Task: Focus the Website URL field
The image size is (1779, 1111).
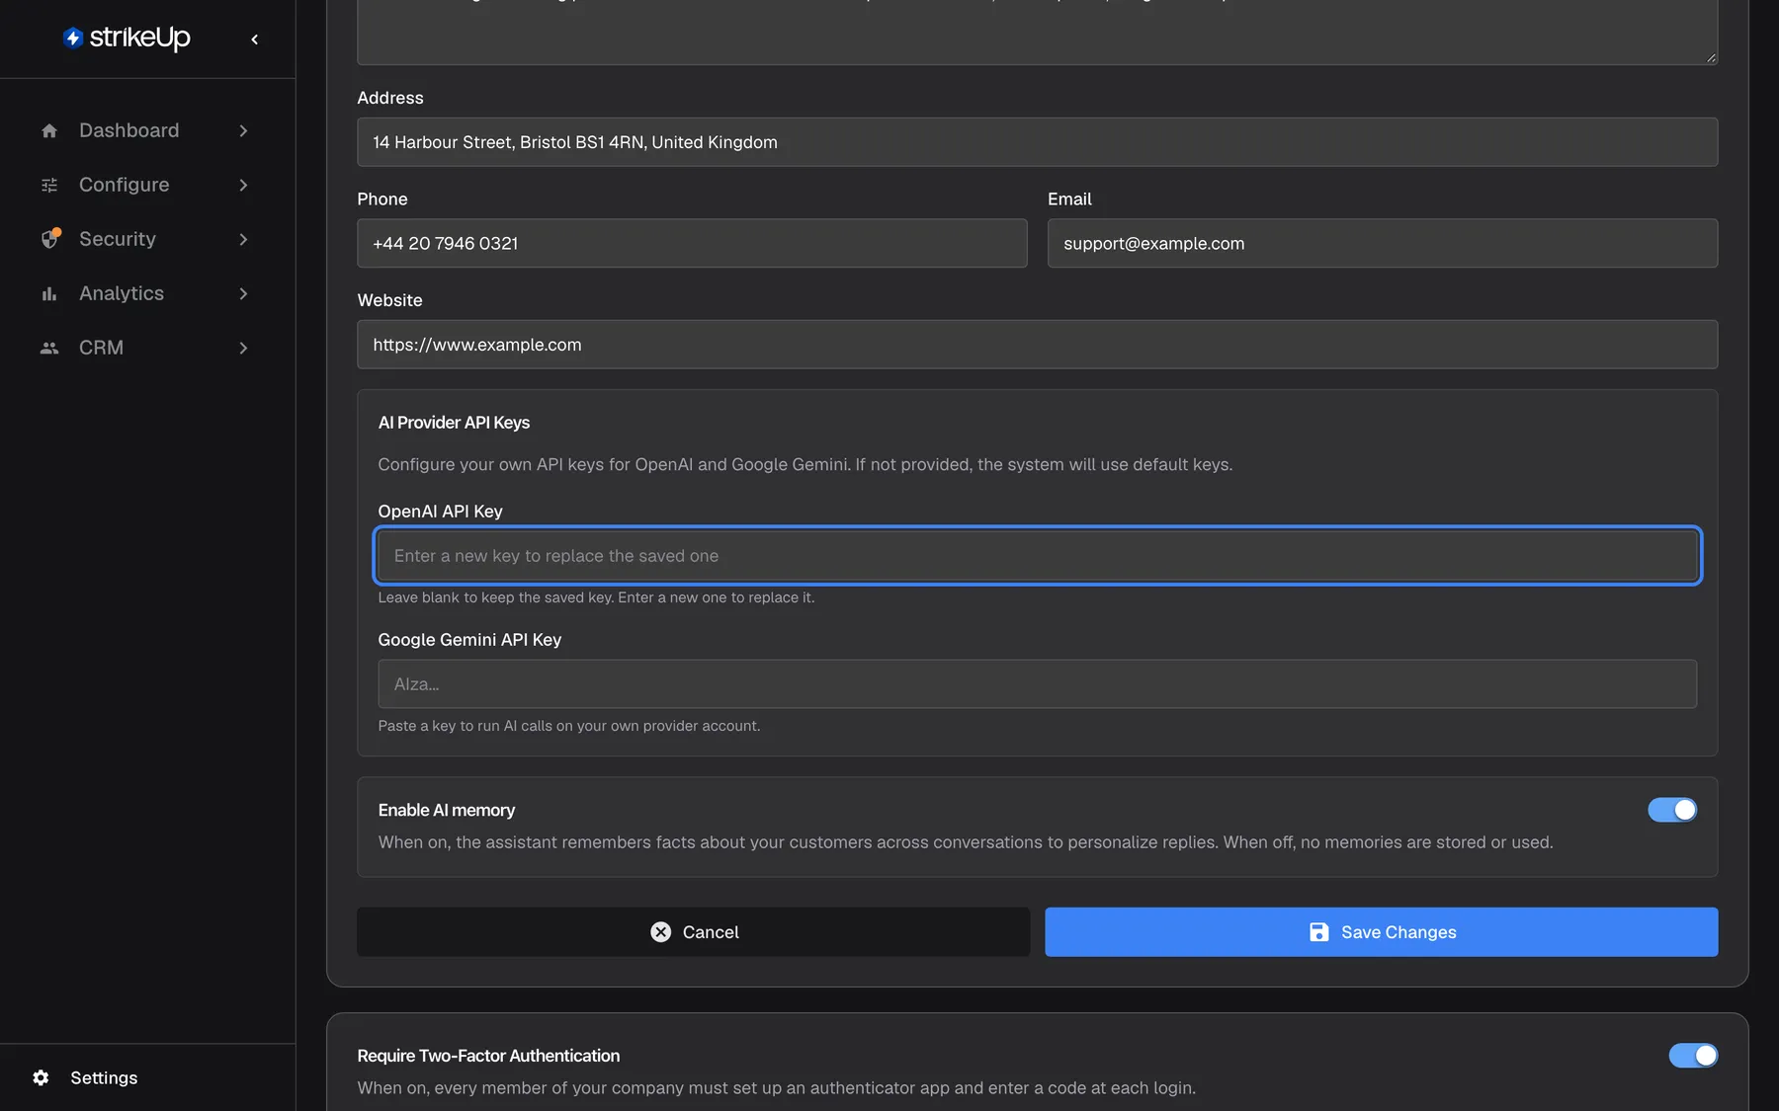Action: pyautogui.click(x=1037, y=345)
